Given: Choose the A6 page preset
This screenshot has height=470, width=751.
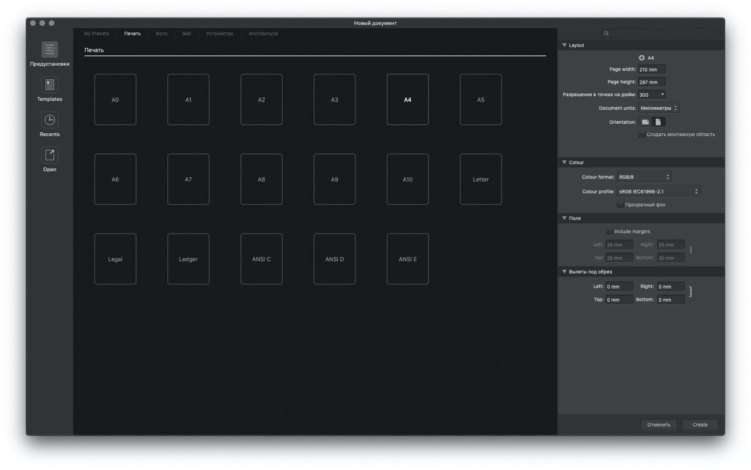Looking at the screenshot, I should point(115,179).
